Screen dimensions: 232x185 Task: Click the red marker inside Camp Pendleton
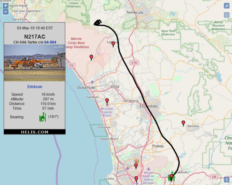[91, 57]
